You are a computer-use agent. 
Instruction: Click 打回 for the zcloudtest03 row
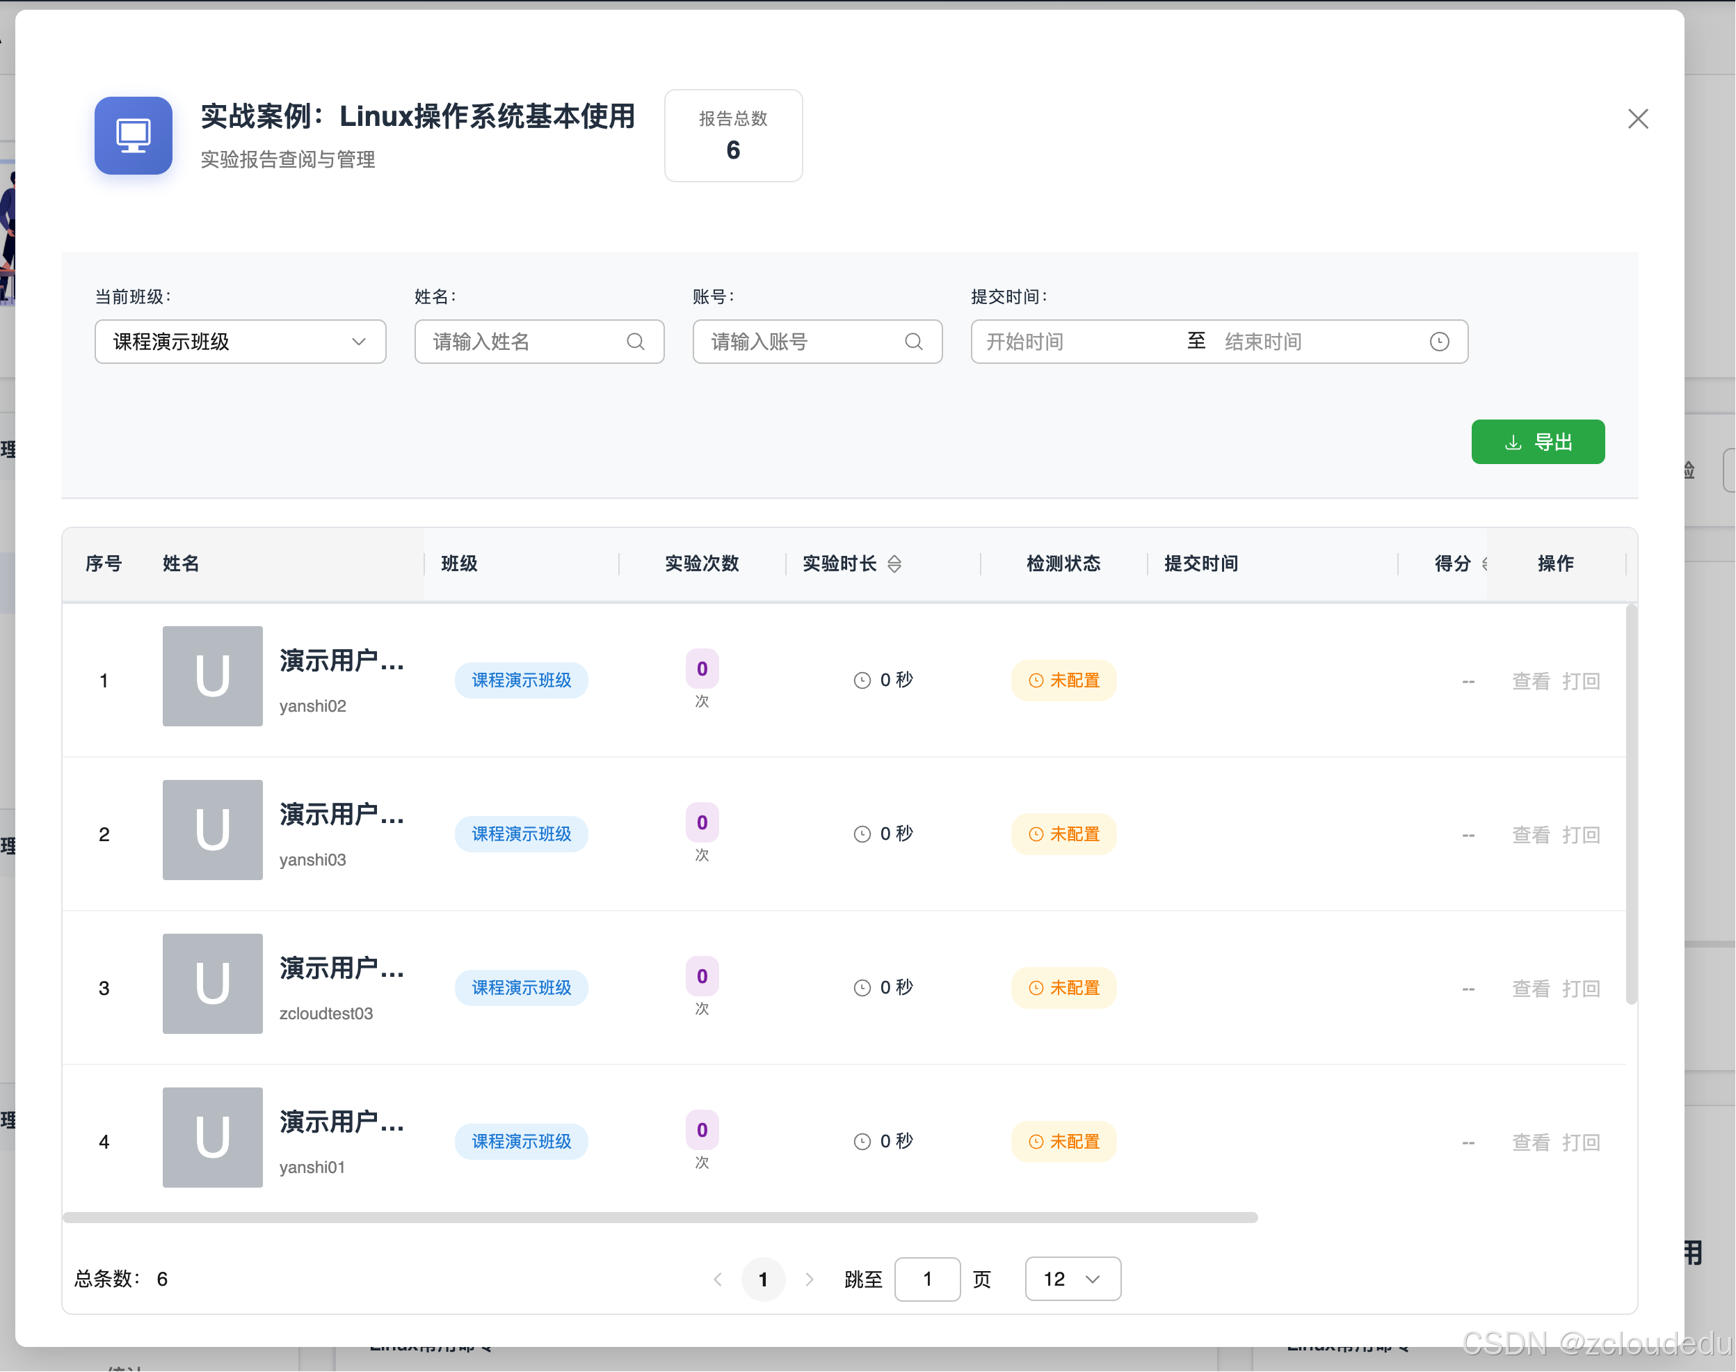tap(1580, 988)
